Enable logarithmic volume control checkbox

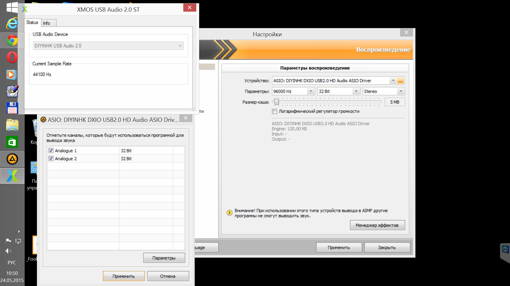[x=275, y=111]
